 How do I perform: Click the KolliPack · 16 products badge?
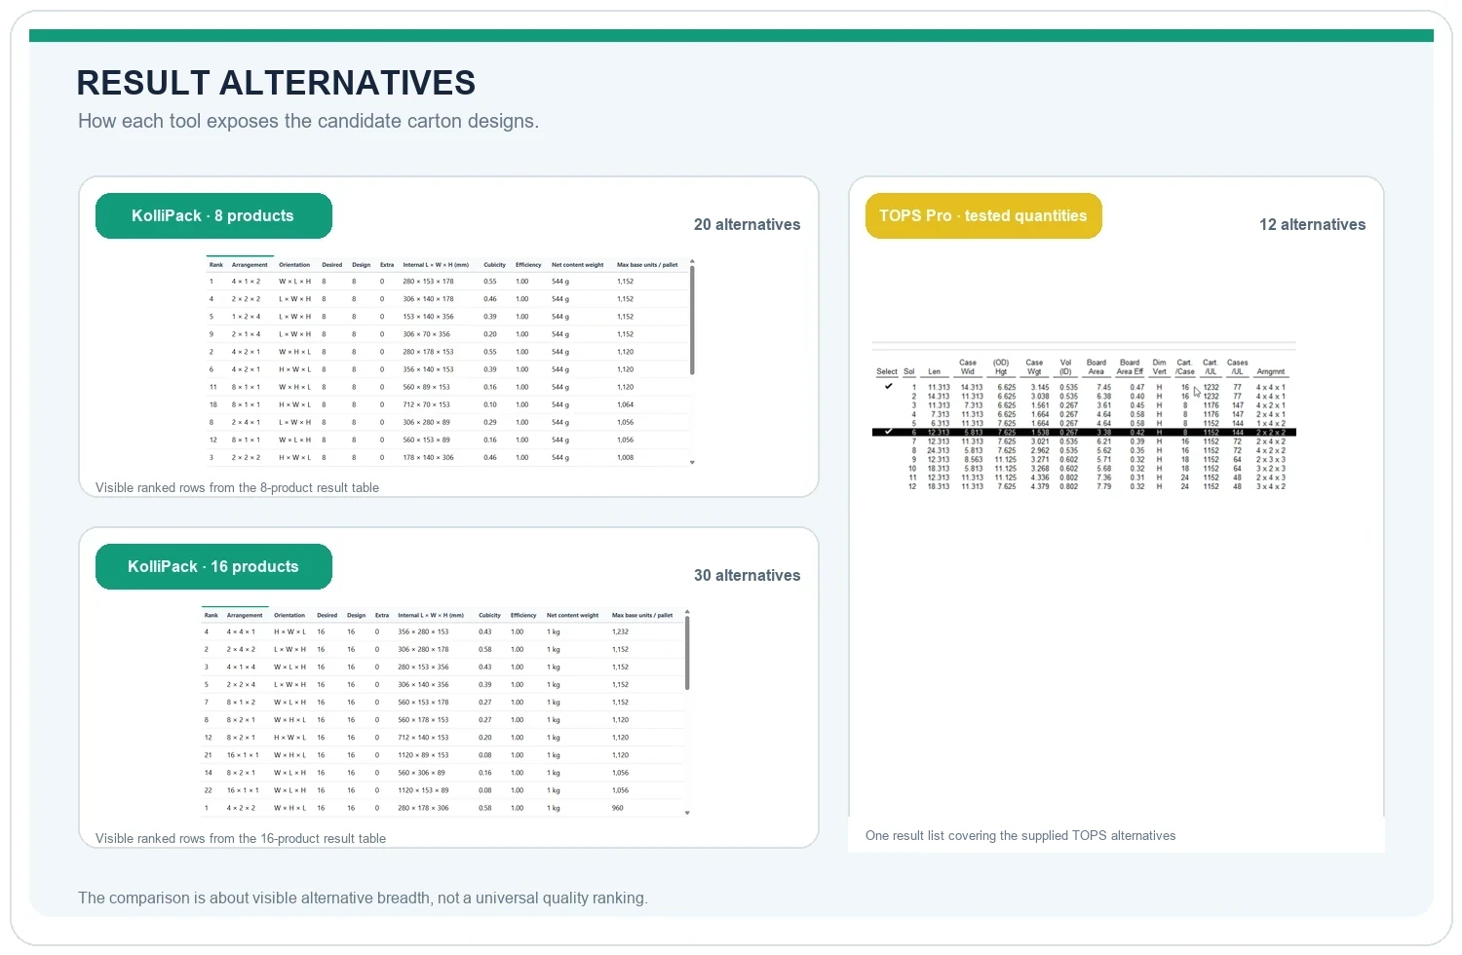coord(213,567)
